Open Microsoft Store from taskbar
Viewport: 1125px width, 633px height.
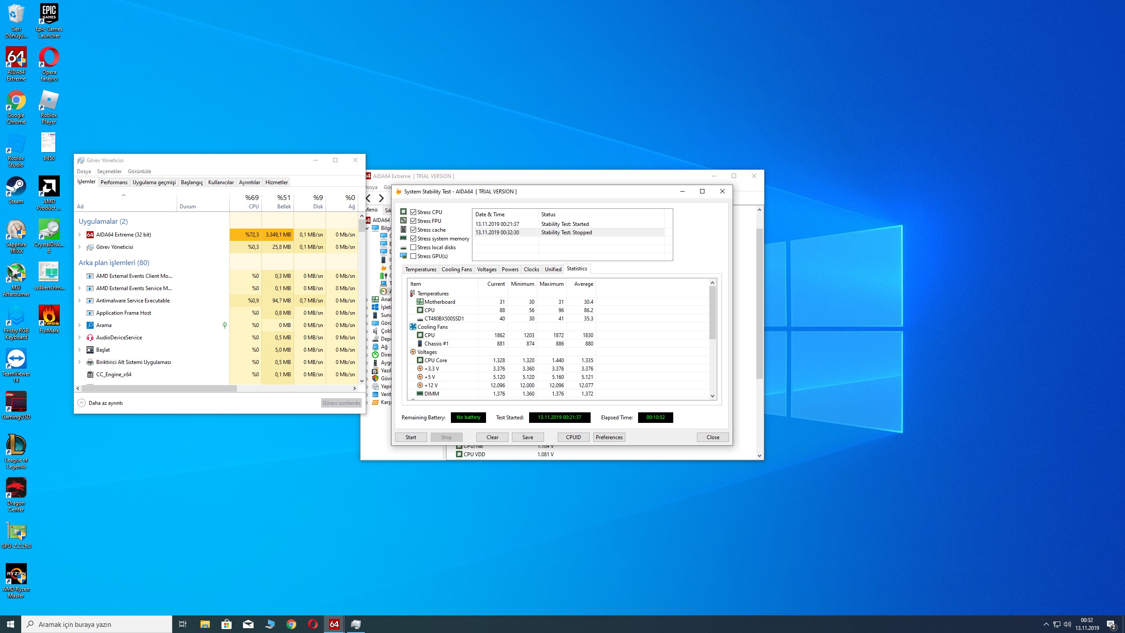tap(227, 624)
